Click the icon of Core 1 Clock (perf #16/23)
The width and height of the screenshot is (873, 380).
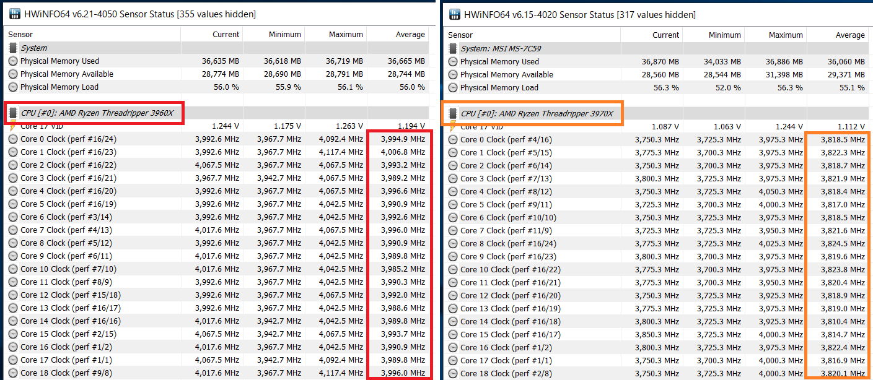pos(13,152)
